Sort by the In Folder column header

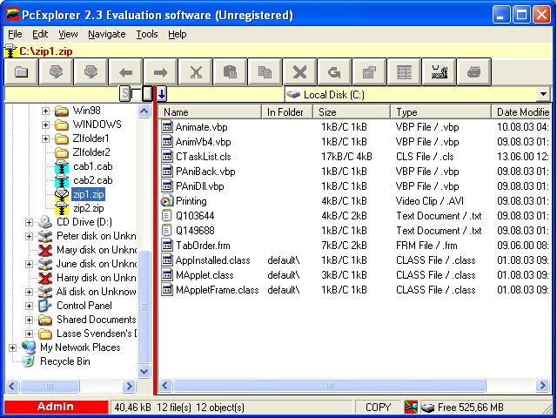287,112
